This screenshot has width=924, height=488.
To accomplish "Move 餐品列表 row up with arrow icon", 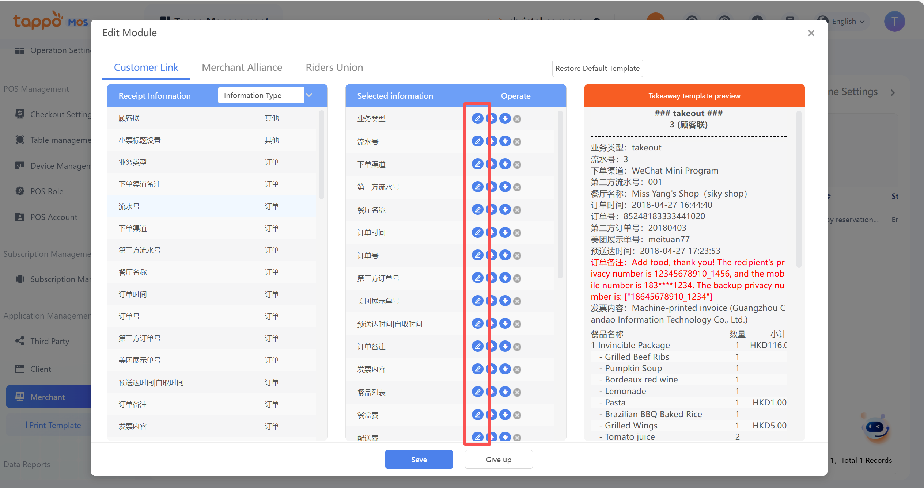I will [x=493, y=392].
